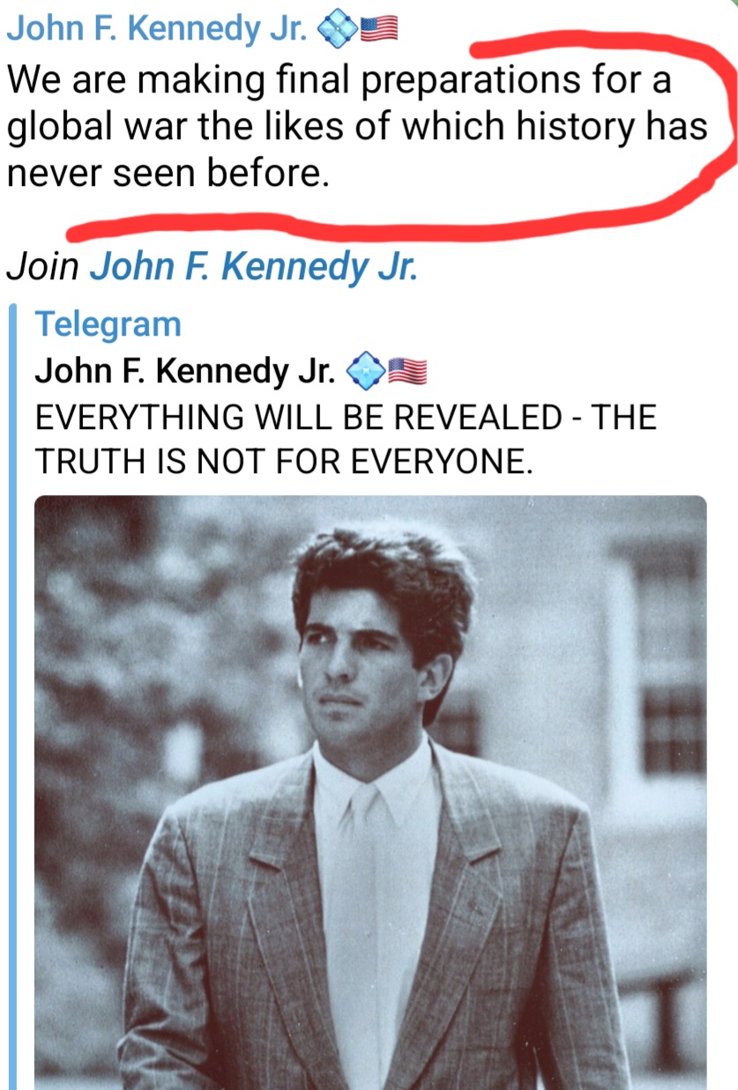Click the sender name at the top

[x=157, y=28]
